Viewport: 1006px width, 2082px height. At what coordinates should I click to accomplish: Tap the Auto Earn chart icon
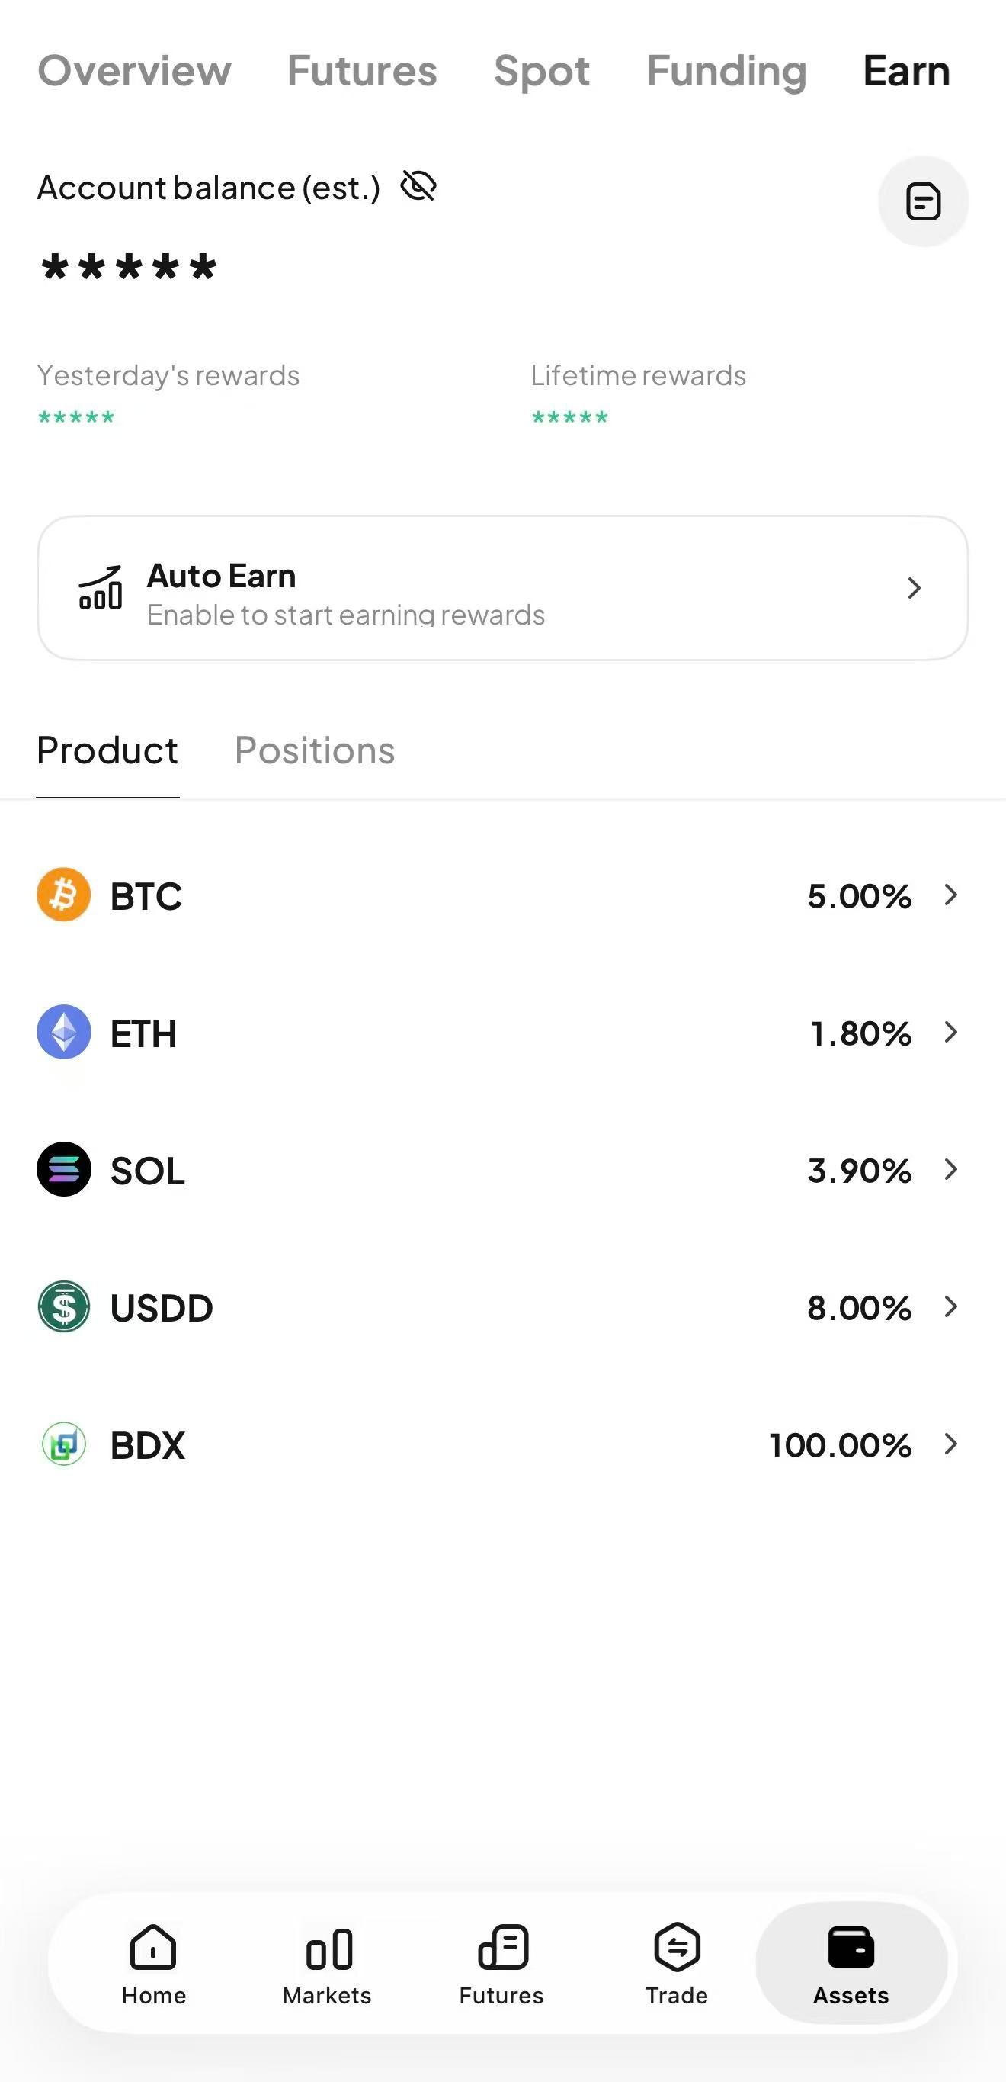click(x=100, y=587)
